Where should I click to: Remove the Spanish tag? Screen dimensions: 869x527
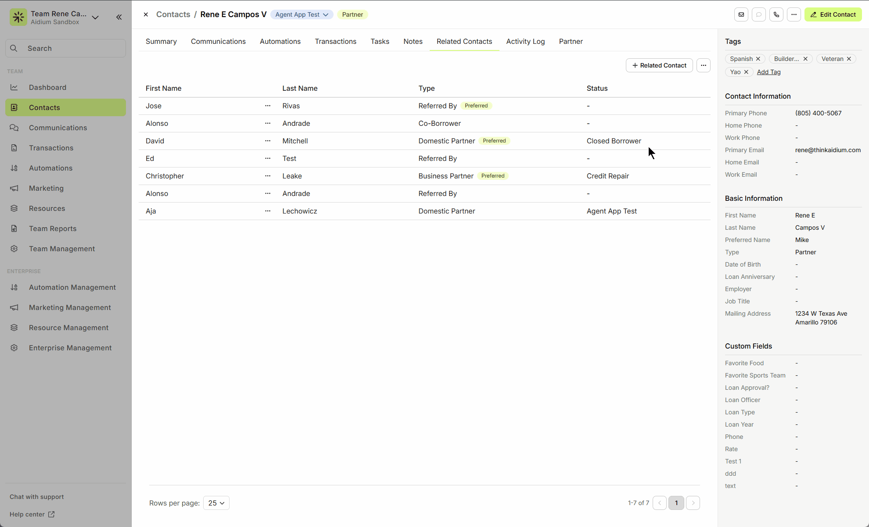[x=758, y=59]
